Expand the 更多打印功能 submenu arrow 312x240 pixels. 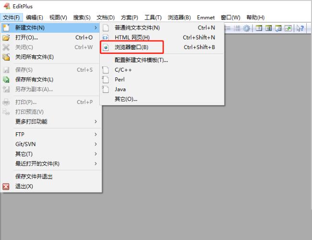click(x=96, y=122)
